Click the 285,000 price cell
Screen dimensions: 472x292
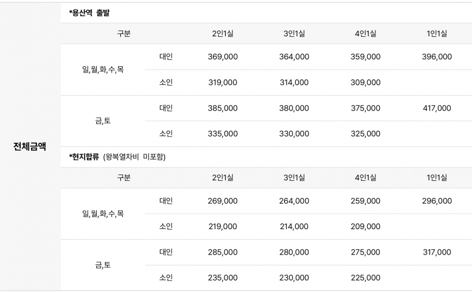pyautogui.click(x=222, y=252)
